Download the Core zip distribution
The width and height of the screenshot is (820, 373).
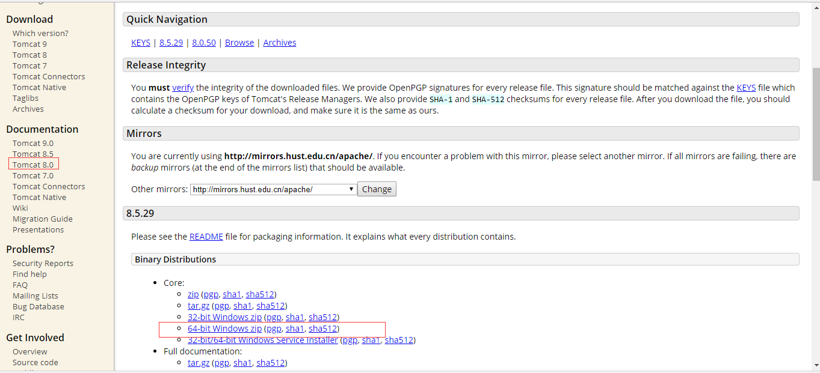pos(193,294)
